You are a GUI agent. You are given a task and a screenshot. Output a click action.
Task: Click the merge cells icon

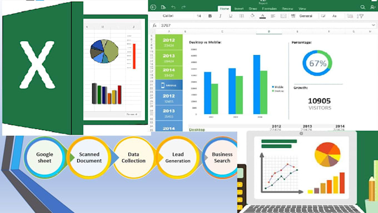tap(283, 16)
